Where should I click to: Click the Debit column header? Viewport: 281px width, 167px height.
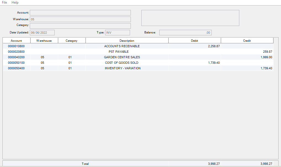tap(194, 41)
